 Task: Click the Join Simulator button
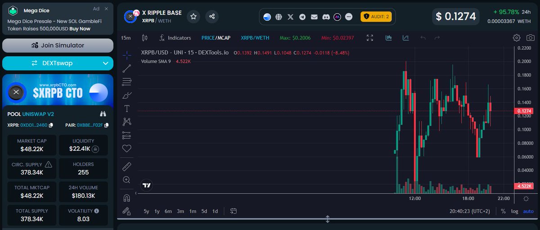pos(58,45)
